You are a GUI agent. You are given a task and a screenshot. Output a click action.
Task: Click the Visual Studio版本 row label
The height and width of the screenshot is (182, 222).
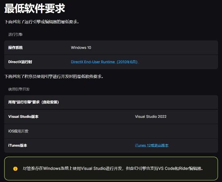pos(23,117)
